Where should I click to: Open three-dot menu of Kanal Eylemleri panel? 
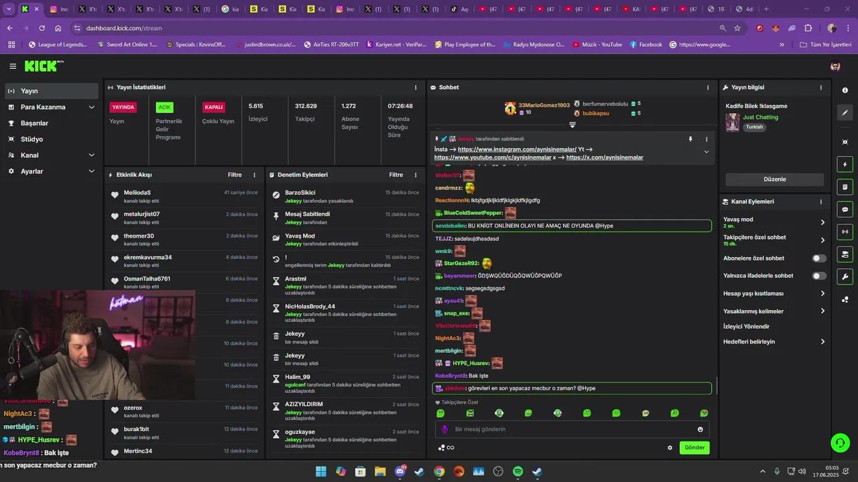821,202
